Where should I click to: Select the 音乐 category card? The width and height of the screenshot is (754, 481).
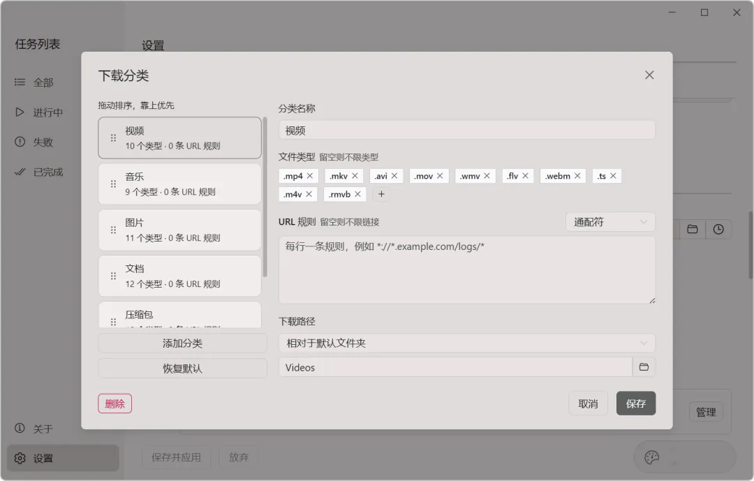(x=180, y=184)
